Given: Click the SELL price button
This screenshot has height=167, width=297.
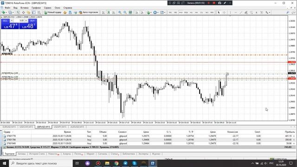Looking at the screenshot, I should click(x=10, y=26).
